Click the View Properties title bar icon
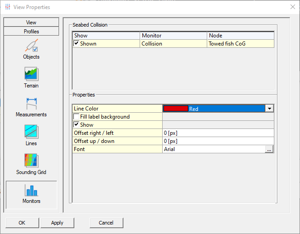The width and height of the screenshot is (300, 234). (x=7, y=7)
